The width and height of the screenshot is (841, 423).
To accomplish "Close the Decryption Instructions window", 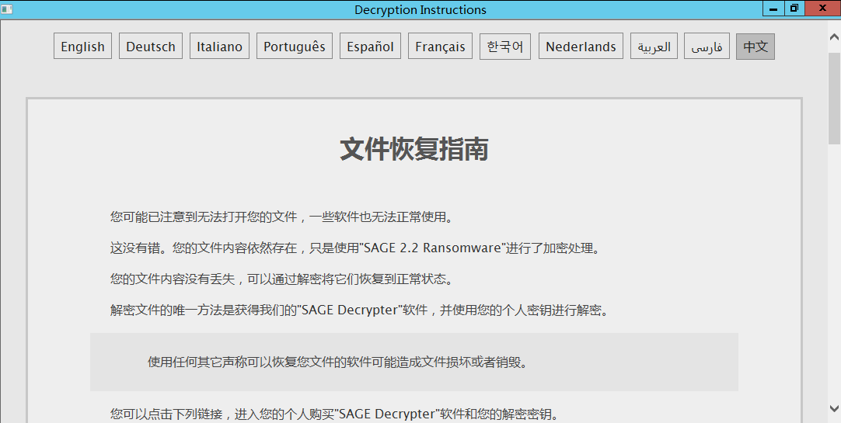I will pos(822,9).
